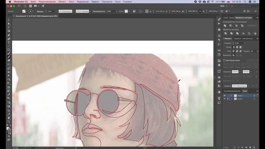The width and height of the screenshot is (265, 149).
Task: Click Intersect shape mode icon
Action: 236,26
